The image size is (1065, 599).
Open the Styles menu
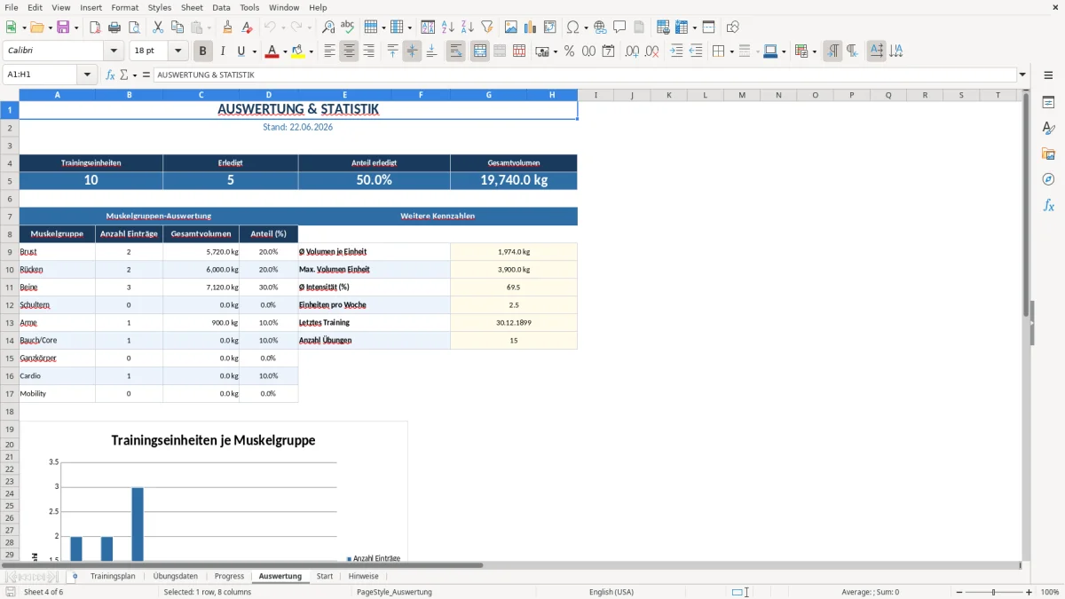(160, 7)
